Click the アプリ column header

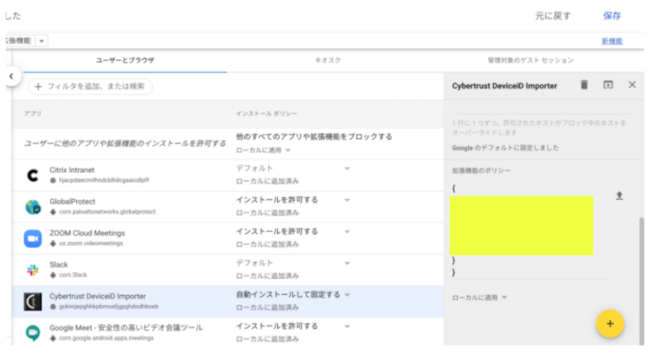click(x=33, y=113)
